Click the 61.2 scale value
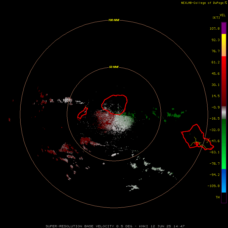Screen dimensions: 228x228 (216, 62)
